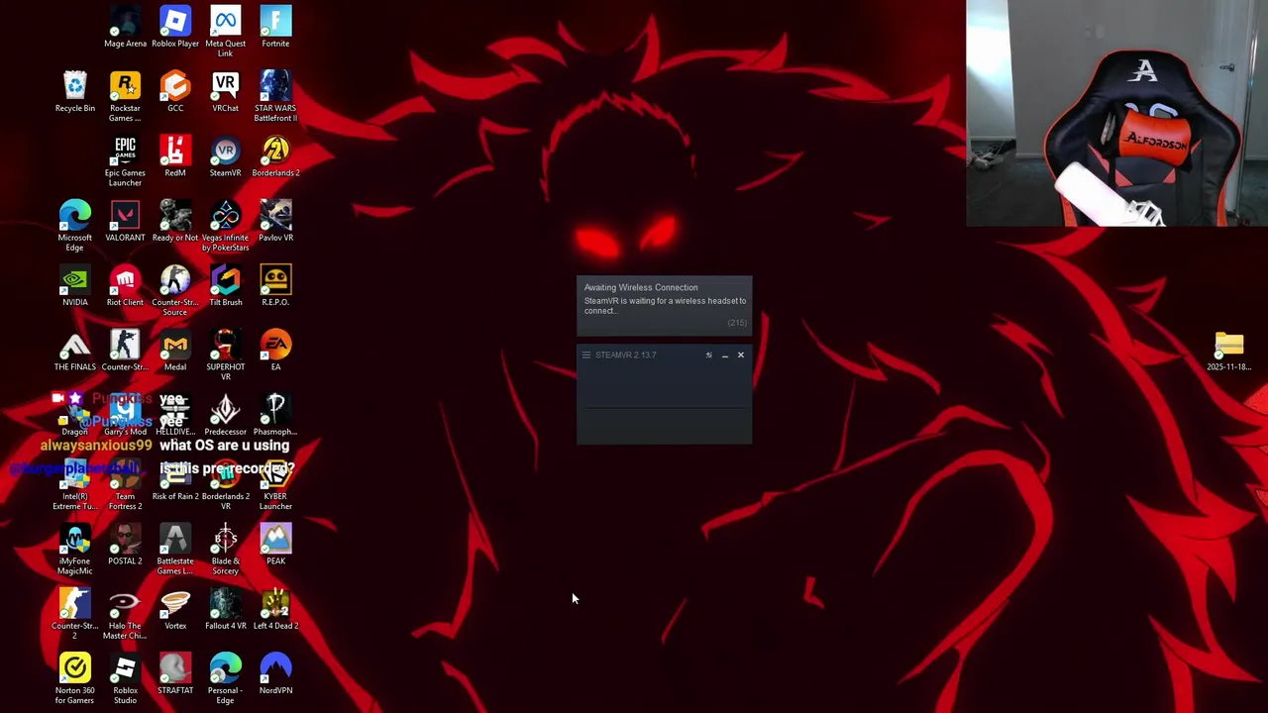The width and height of the screenshot is (1268, 713).
Task: Open the Epic Games Launcher shortcut
Action: (125, 161)
